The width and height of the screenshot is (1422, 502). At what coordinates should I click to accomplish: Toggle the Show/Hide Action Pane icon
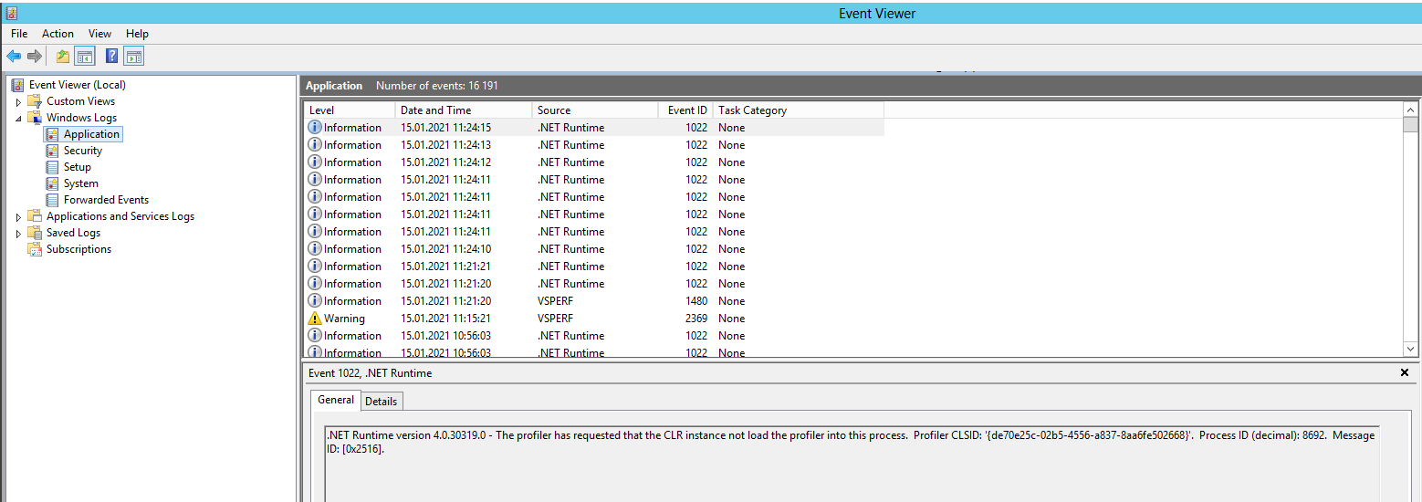pyautogui.click(x=134, y=57)
